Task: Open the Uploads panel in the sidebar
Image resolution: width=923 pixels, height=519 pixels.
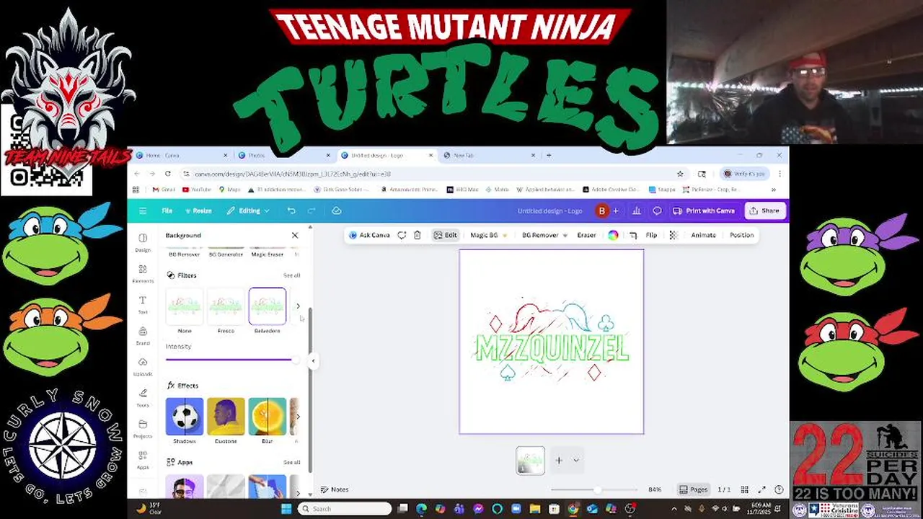Action: click(x=143, y=366)
